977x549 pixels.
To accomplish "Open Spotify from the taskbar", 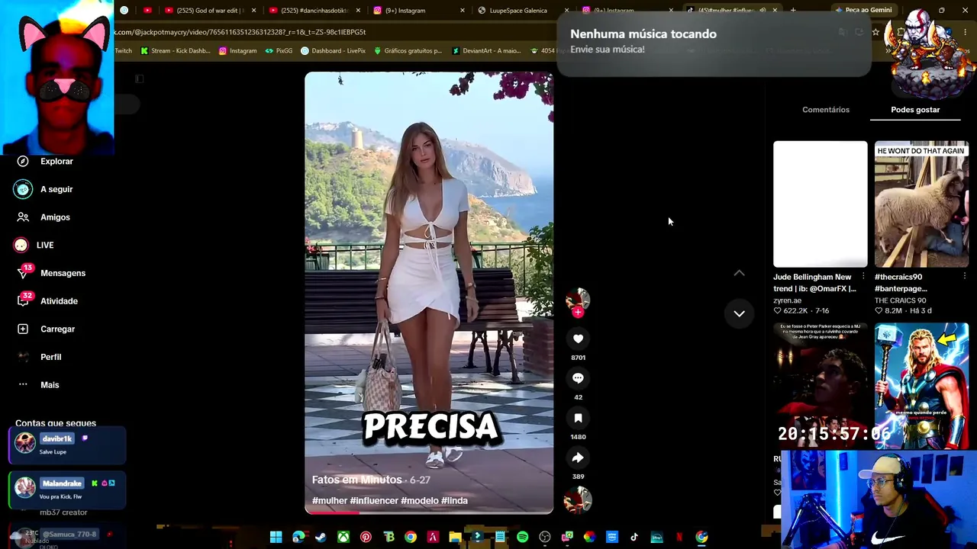I will point(522,537).
